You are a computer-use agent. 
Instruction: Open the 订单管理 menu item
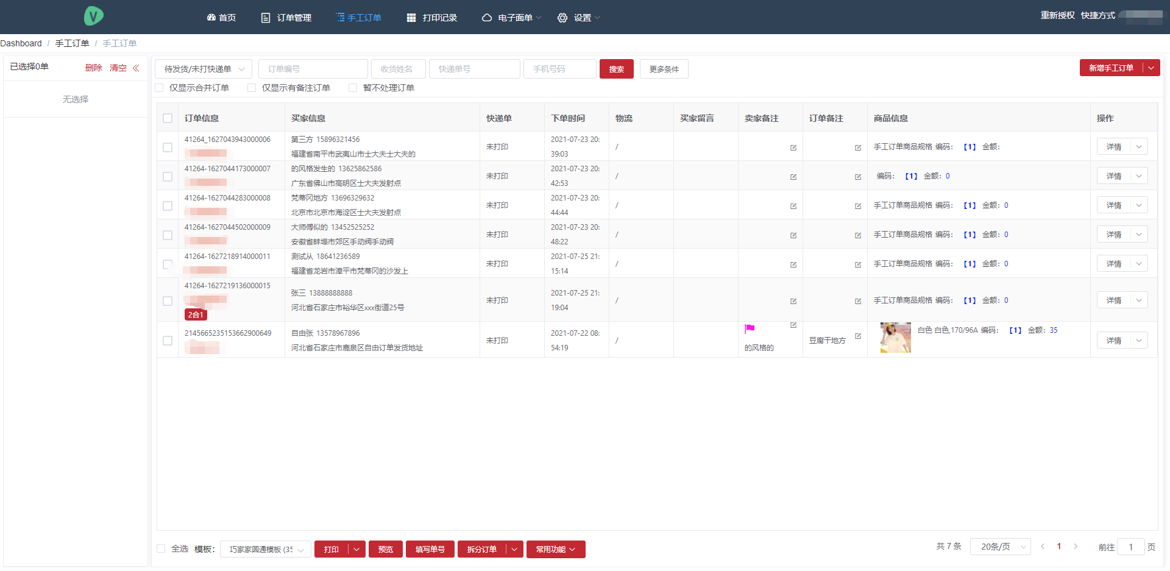[x=286, y=18]
